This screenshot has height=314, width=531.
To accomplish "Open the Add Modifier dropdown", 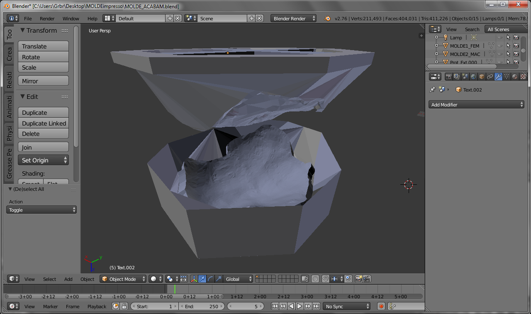I will [x=476, y=105].
